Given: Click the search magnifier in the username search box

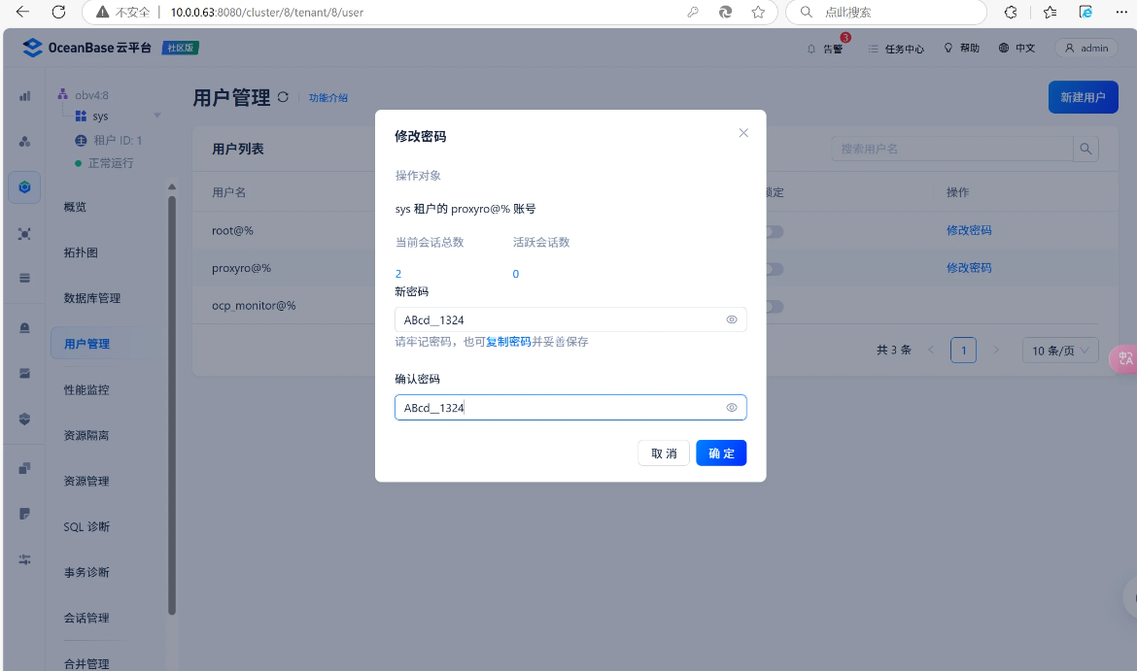Looking at the screenshot, I should (x=1086, y=148).
